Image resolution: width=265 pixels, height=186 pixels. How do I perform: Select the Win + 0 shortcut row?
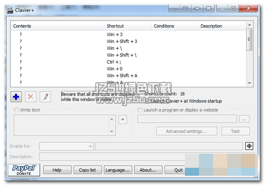[128, 69]
